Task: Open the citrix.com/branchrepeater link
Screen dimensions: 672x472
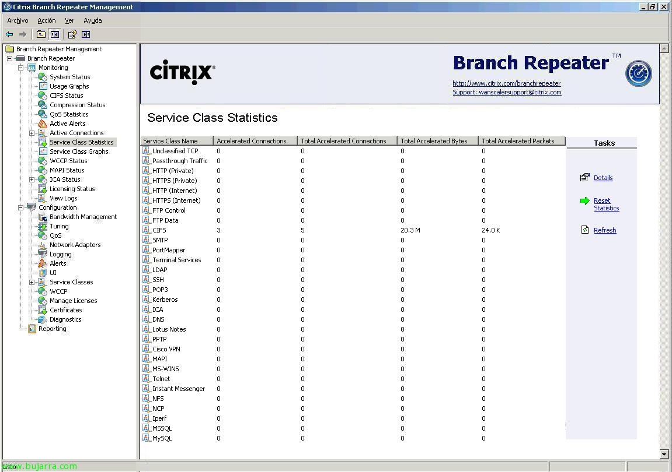Action: coord(507,83)
